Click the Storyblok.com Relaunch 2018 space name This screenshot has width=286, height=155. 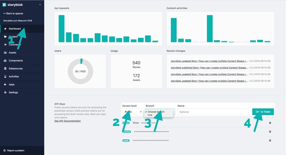18,21
